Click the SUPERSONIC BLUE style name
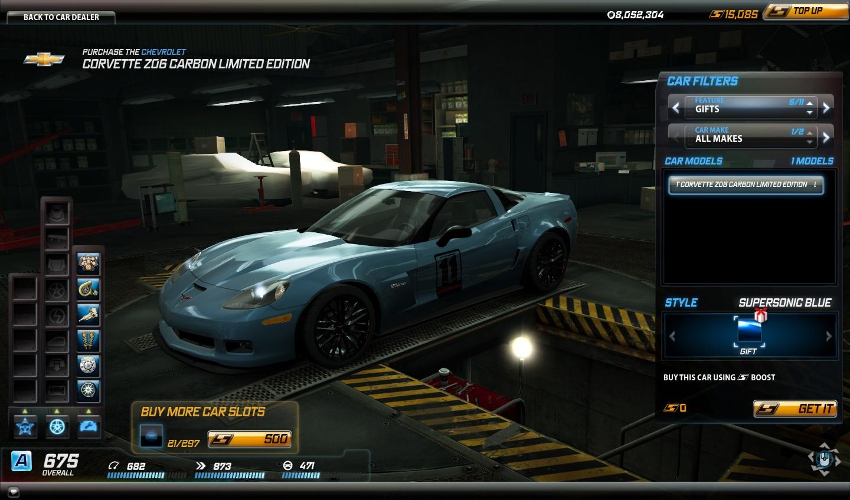The height and width of the screenshot is (500, 850). pyautogui.click(x=785, y=302)
